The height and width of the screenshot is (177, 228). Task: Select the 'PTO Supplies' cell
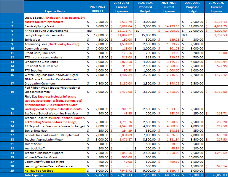pos(55,70)
